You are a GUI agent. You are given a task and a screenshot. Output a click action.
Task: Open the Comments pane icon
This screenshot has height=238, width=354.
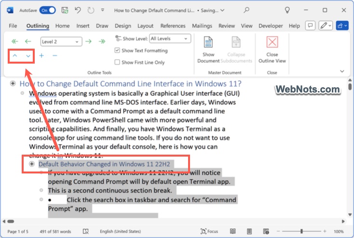[x=310, y=26]
